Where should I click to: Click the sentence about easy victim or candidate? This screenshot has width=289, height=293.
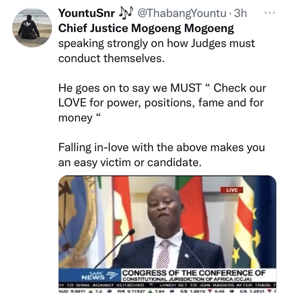pyautogui.click(x=162, y=155)
